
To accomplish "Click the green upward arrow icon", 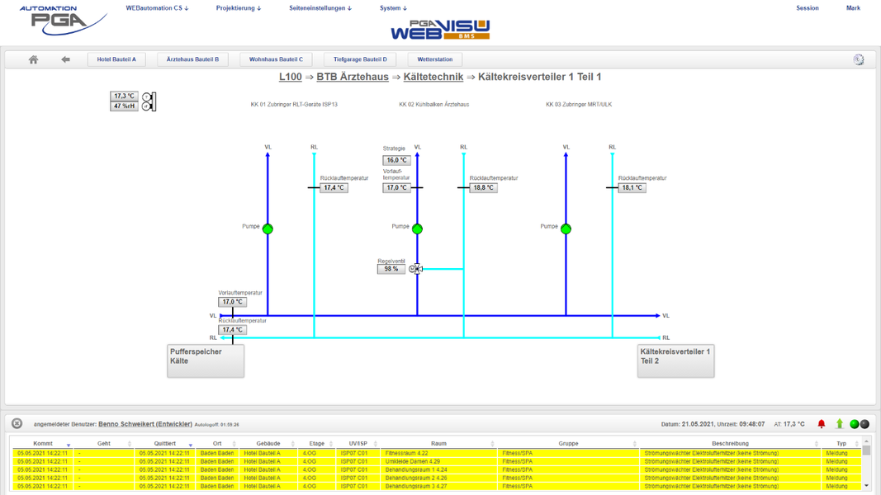I will pyautogui.click(x=840, y=424).
